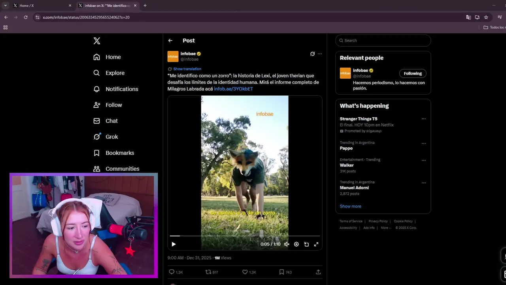Open the Follow section
This screenshot has width=506, height=285.
(x=108, y=105)
